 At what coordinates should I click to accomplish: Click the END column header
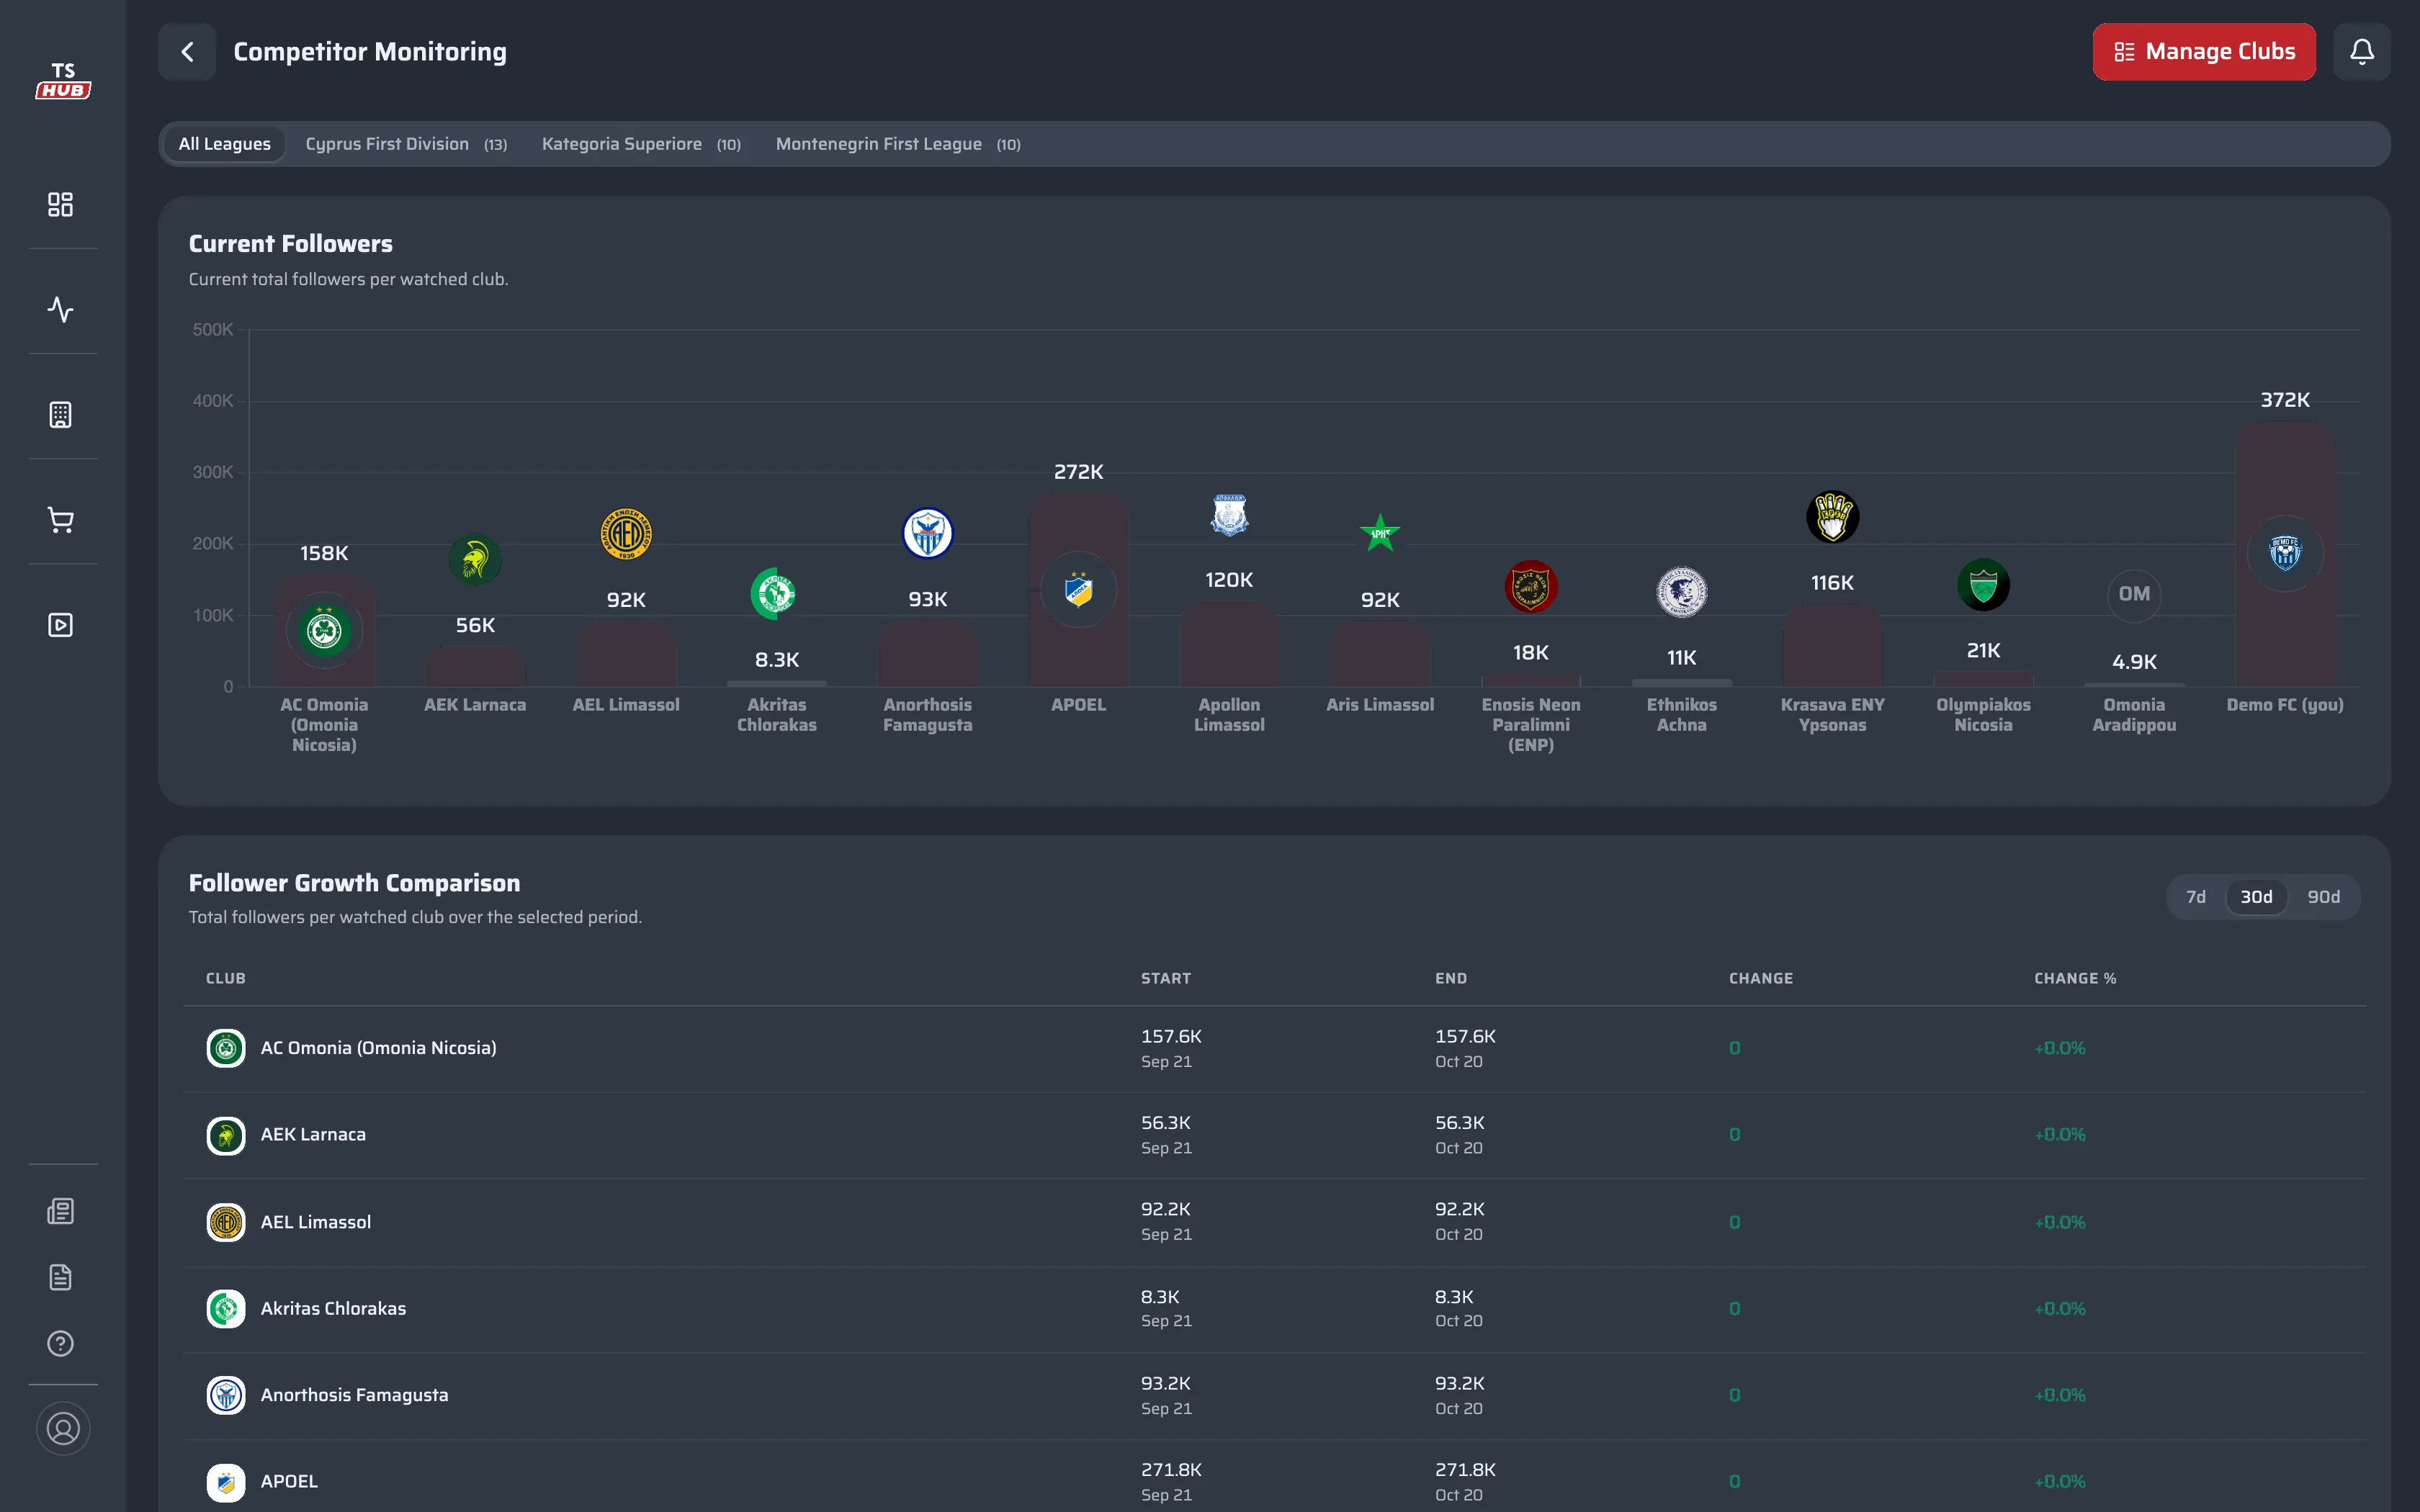(x=1450, y=978)
